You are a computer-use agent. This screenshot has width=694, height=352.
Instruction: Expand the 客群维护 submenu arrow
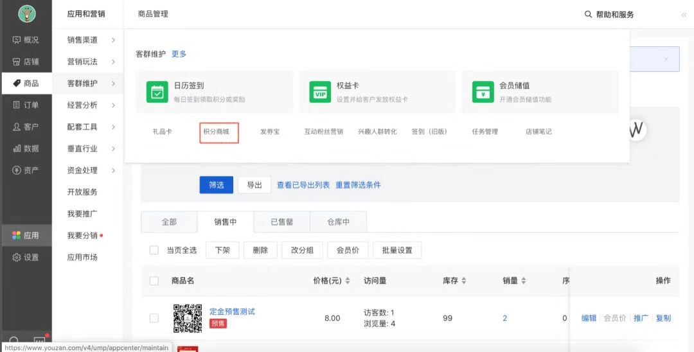(x=113, y=83)
